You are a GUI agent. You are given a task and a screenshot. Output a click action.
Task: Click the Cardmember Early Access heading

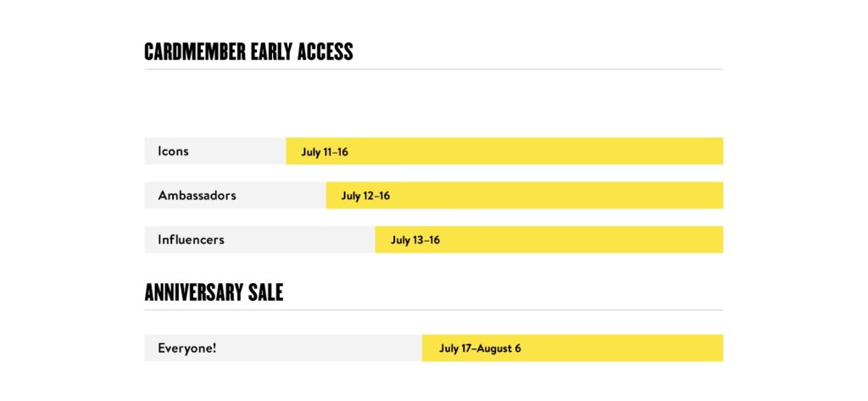tap(248, 52)
